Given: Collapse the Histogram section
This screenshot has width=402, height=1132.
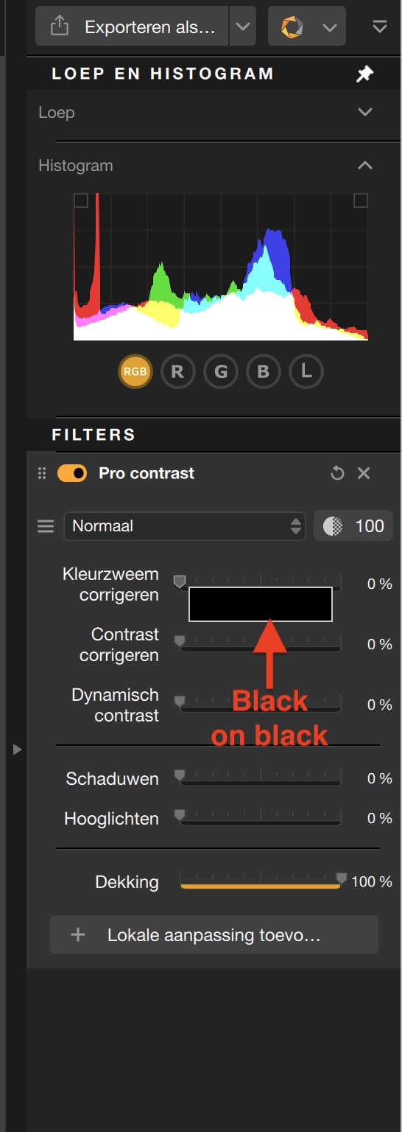Looking at the screenshot, I should click(x=365, y=165).
